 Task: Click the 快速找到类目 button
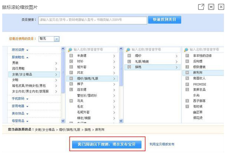pyautogui.click(x=164, y=20)
